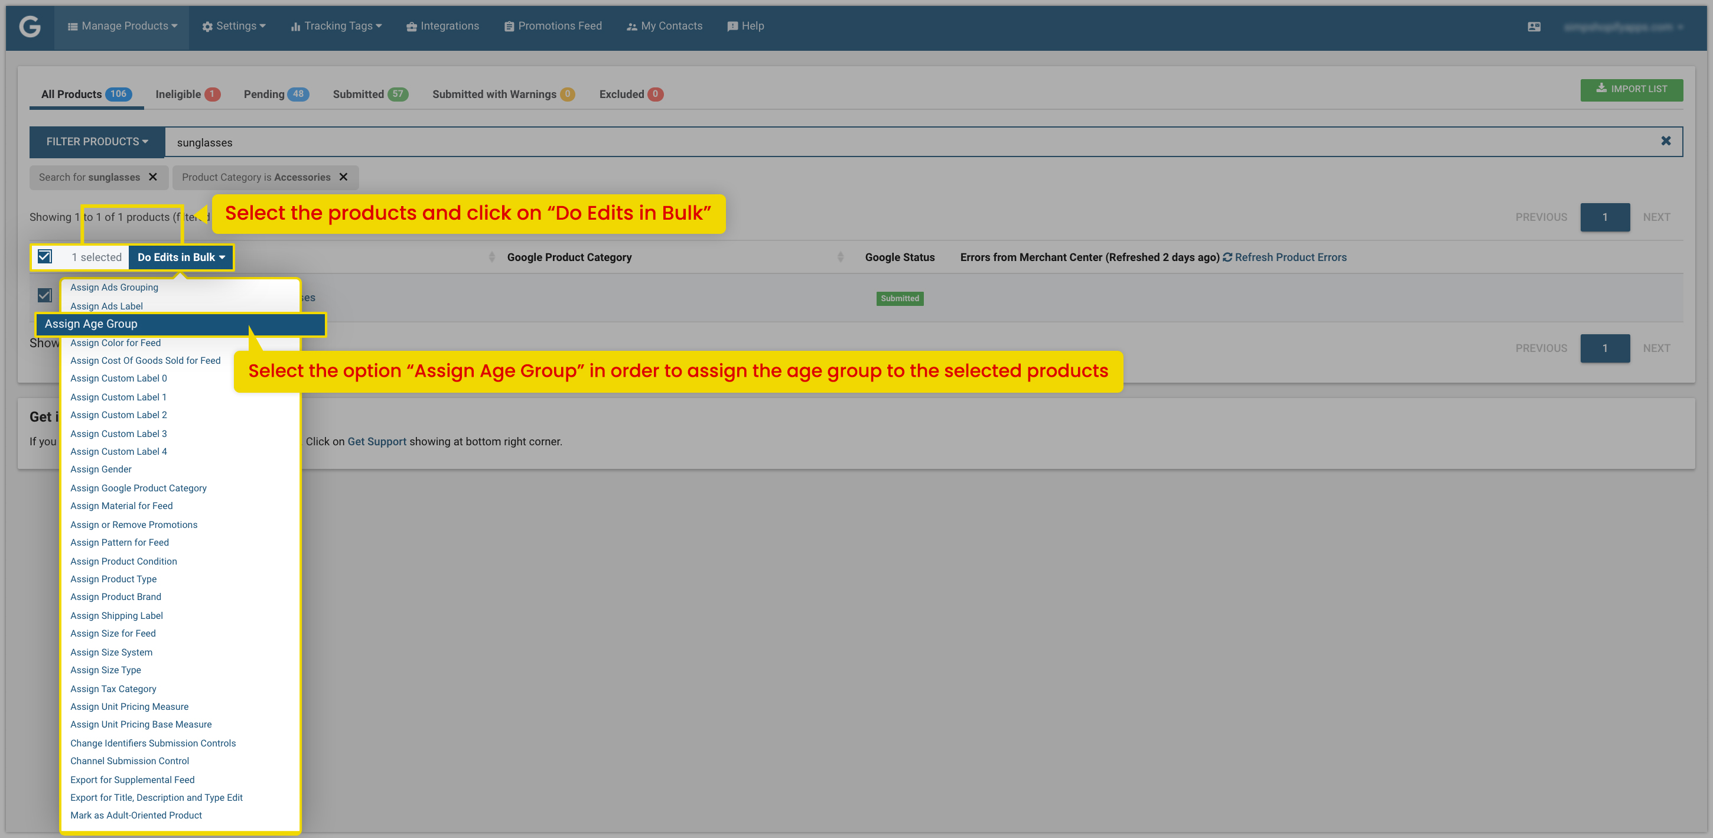Switch to the Ineligible tab

(187, 94)
